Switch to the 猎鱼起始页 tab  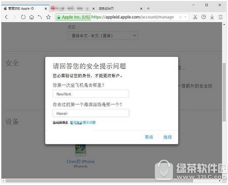(x=107, y=9)
